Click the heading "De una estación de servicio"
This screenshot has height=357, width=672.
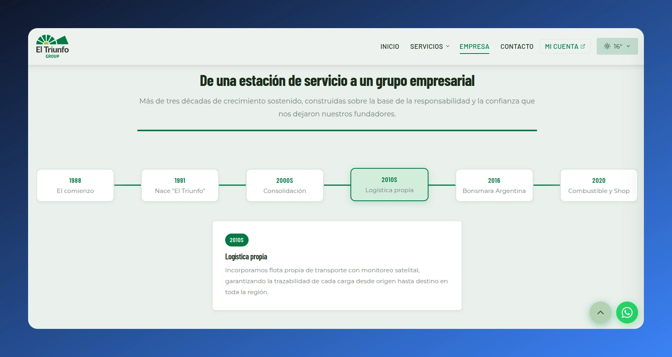[x=337, y=81]
